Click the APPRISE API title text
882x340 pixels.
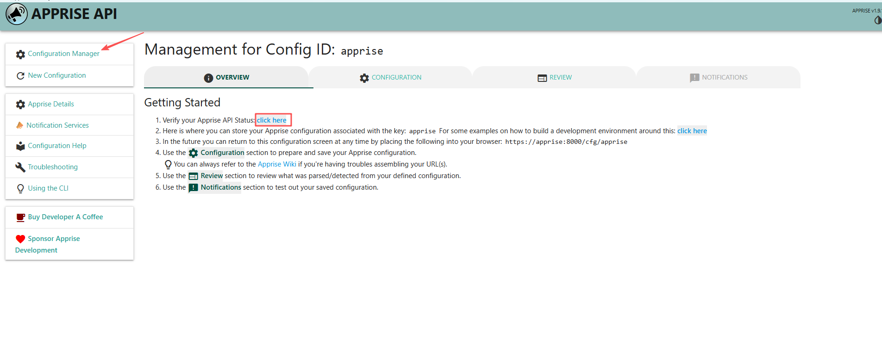pos(74,14)
